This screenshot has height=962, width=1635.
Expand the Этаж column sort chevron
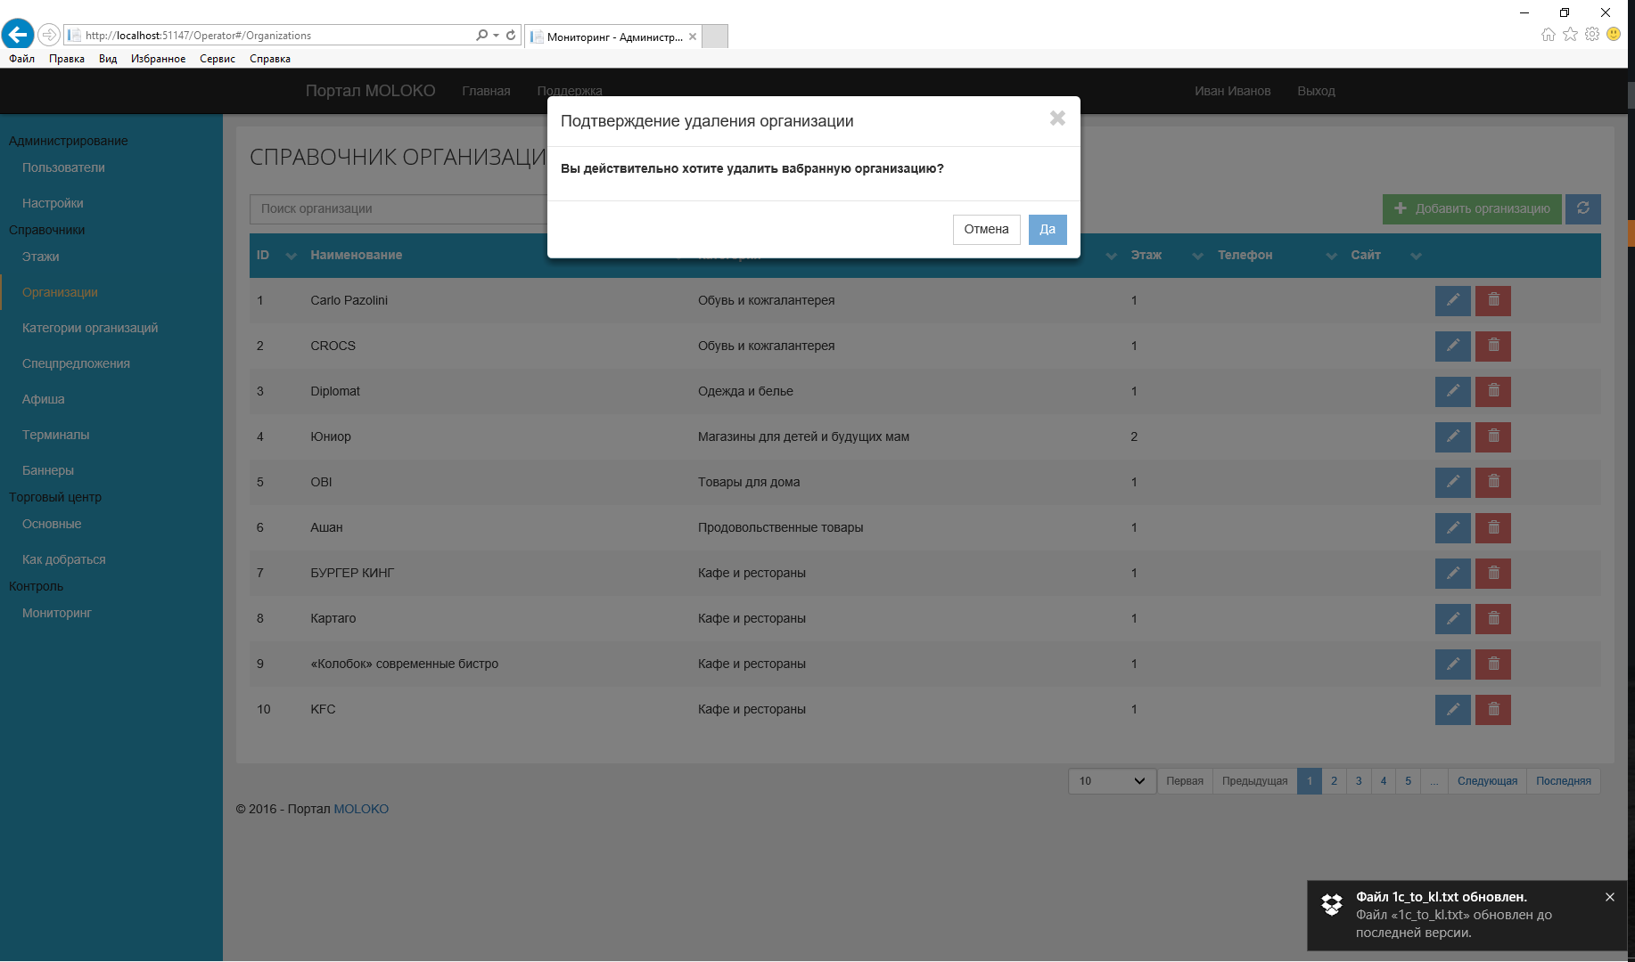1197,257
